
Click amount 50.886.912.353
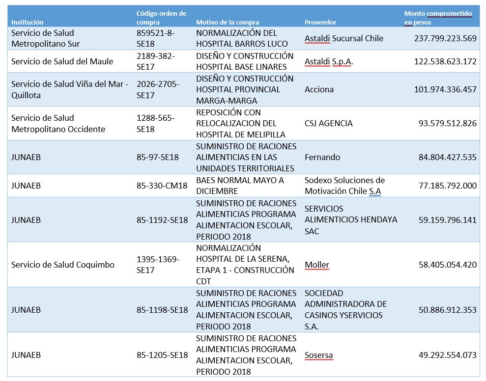448,310
